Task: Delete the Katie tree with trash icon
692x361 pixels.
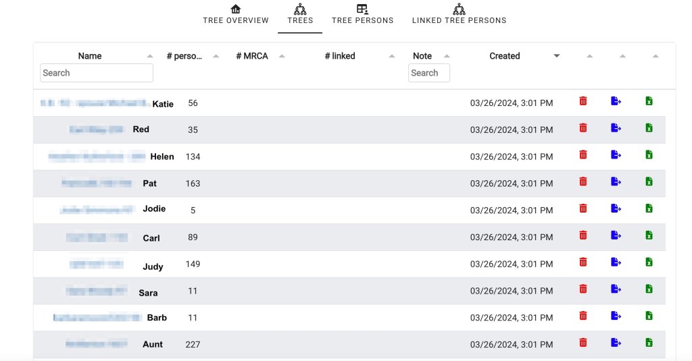Action: click(583, 101)
